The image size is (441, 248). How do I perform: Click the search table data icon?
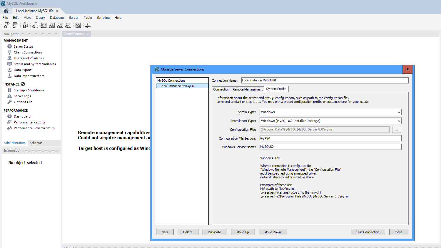(78, 26)
